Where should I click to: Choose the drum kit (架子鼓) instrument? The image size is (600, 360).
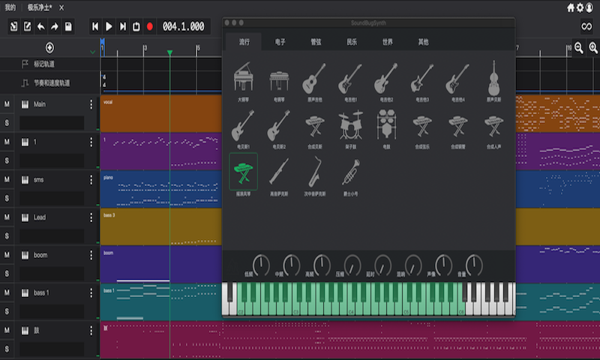pos(350,126)
